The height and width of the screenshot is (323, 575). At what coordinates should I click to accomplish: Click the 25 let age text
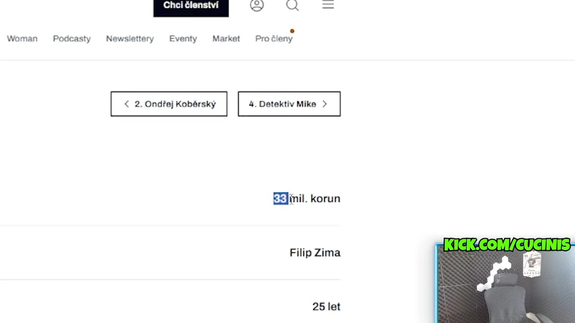coord(326,306)
